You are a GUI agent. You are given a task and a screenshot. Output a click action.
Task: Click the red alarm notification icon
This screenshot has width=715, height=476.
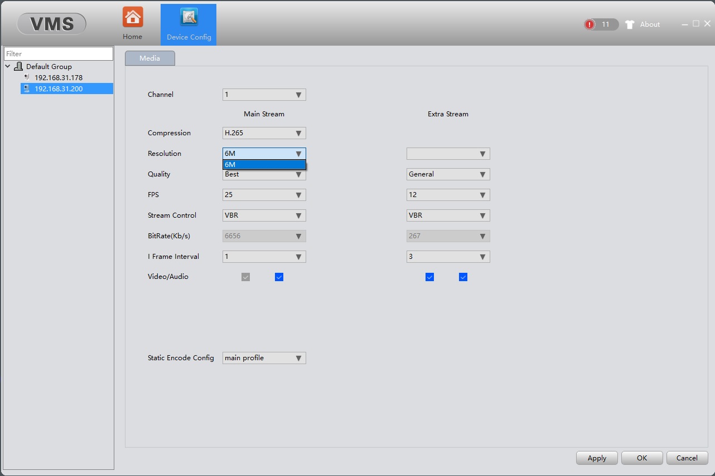590,24
